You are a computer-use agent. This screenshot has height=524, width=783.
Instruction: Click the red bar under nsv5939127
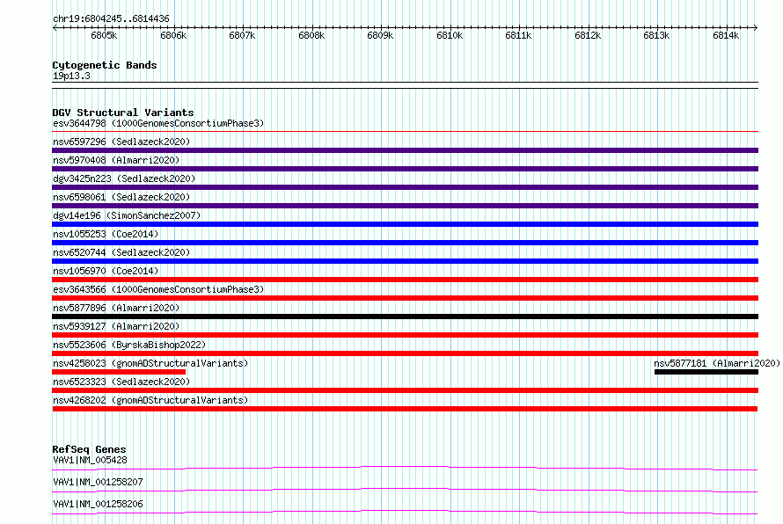(x=405, y=335)
